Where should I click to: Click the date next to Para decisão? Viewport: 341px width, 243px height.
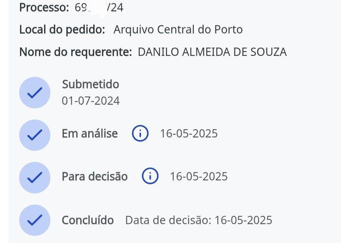[x=199, y=176]
